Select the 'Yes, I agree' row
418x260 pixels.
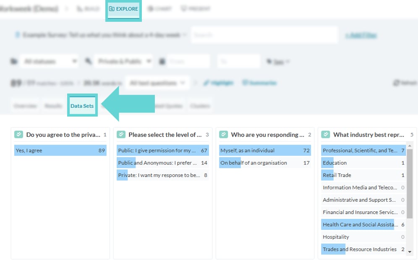60,150
